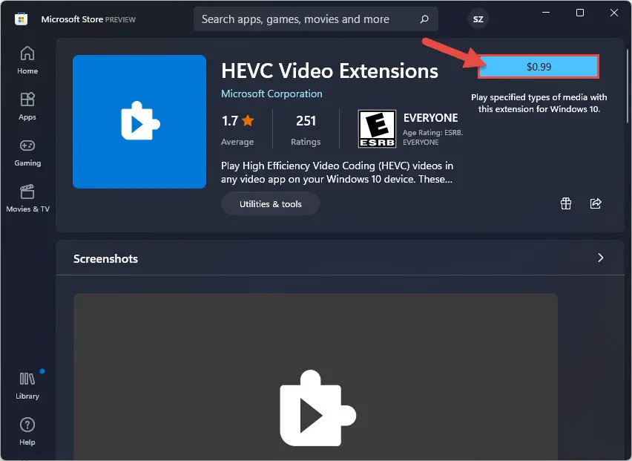Image resolution: width=632 pixels, height=461 pixels.
Task: Click the 'Age Rating: ESRB. EVERYONE' text
Action: [433, 137]
